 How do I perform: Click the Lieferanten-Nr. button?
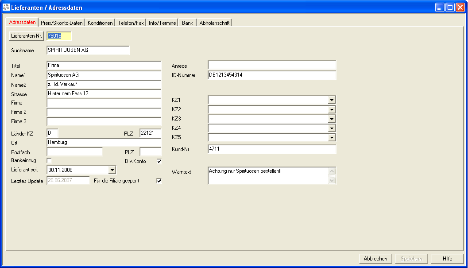click(x=27, y=36)
